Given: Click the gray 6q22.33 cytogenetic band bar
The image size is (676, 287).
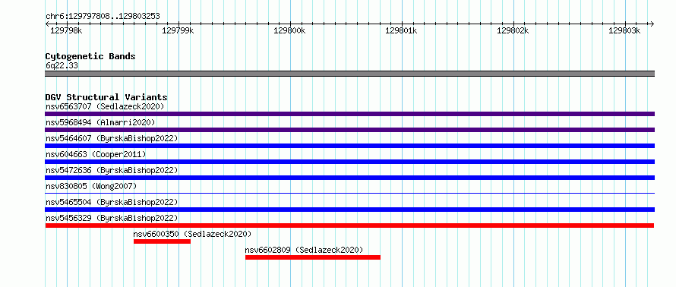Looking at the screenshot, I should 349,74.
